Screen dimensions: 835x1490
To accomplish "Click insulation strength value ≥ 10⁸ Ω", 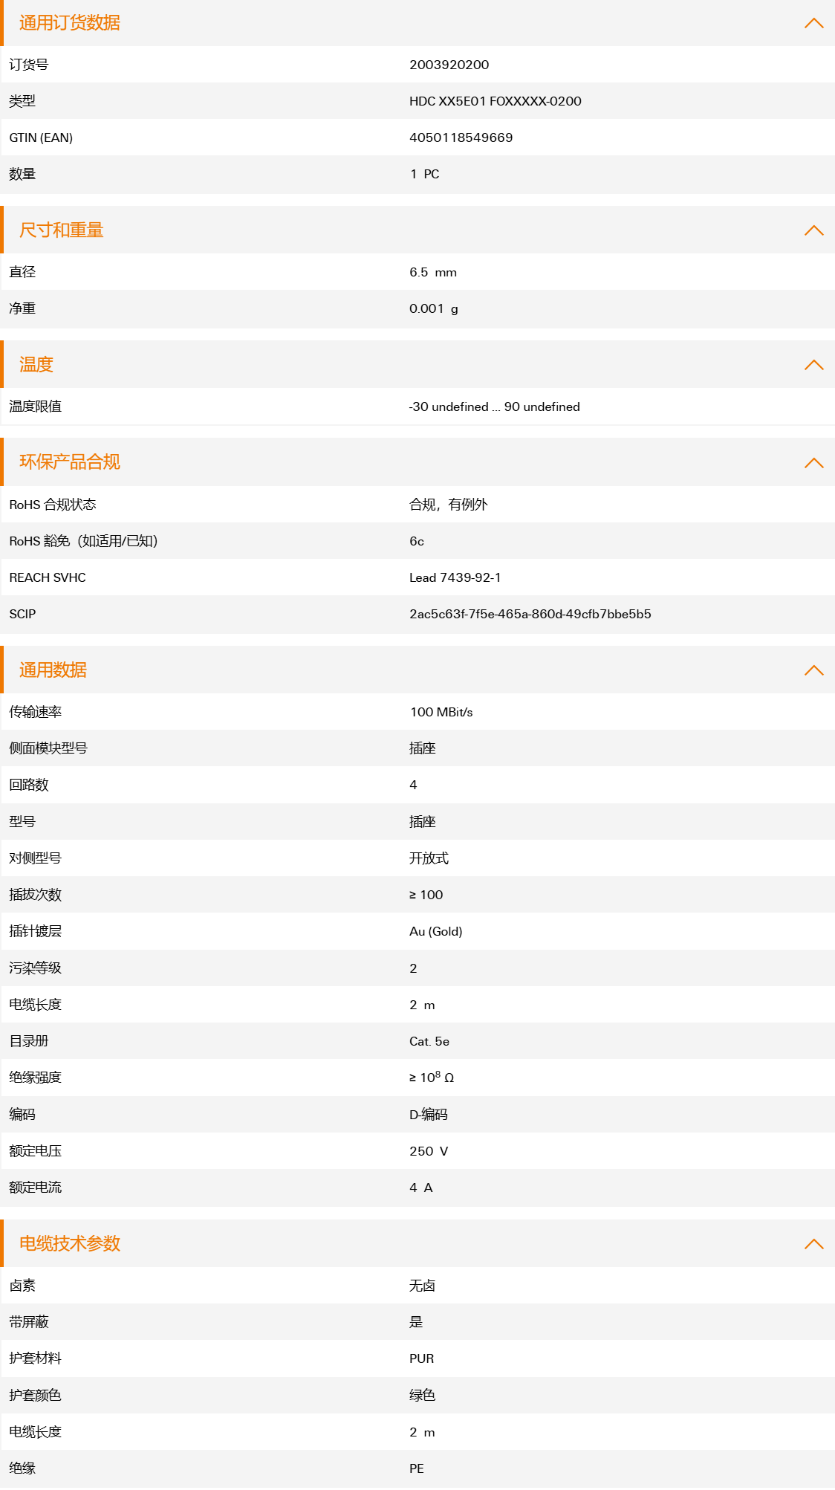I will tap(432, 1077).
